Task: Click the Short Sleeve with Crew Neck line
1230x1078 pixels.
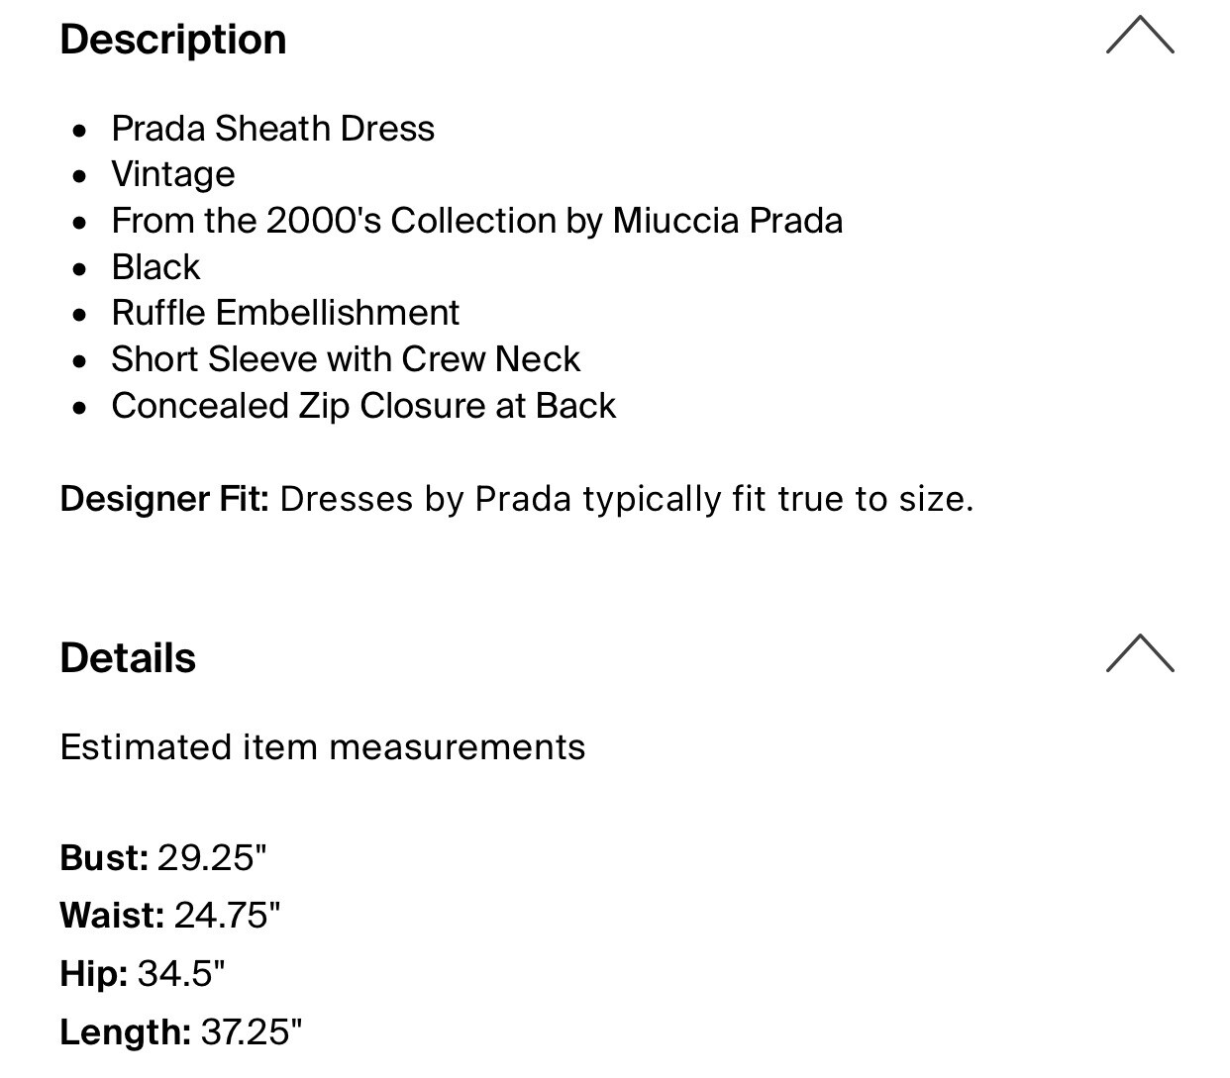Action: (347, 359)
